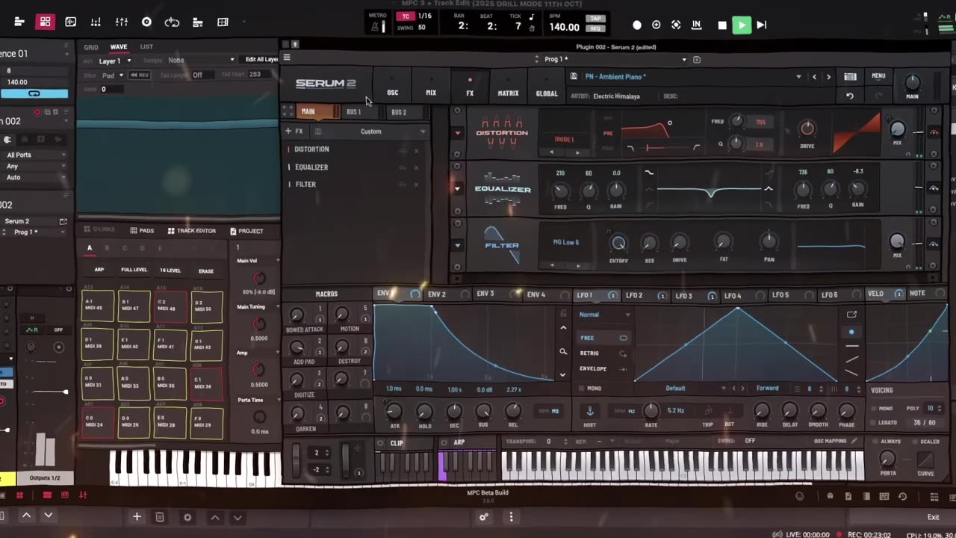The image size is (956, 538).
Task: Click the play start button
Action: tap(762, 25)
